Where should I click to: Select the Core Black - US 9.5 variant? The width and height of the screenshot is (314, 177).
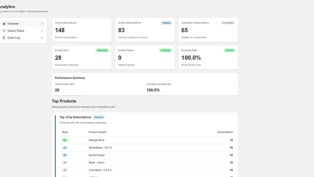[100, 170]
